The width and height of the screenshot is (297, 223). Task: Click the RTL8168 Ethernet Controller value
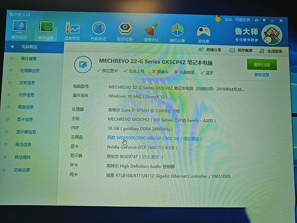click(168, 176)
